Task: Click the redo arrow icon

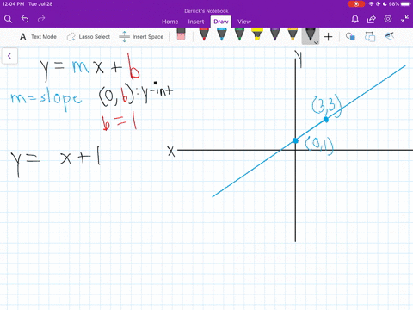Action: point(41,19)
